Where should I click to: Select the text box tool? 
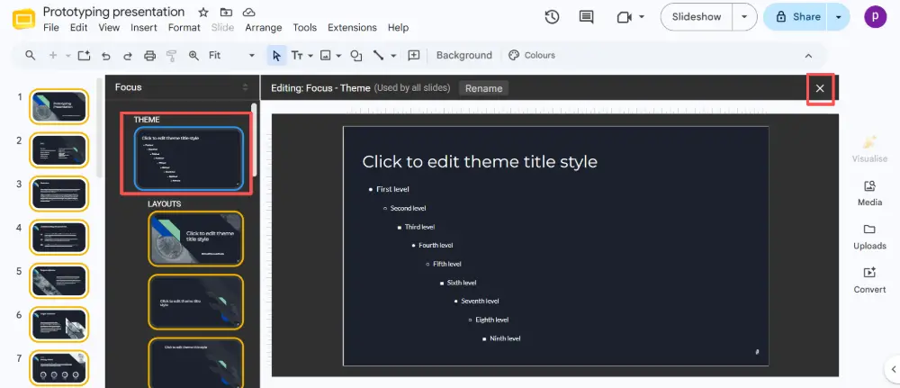(297, 56)
